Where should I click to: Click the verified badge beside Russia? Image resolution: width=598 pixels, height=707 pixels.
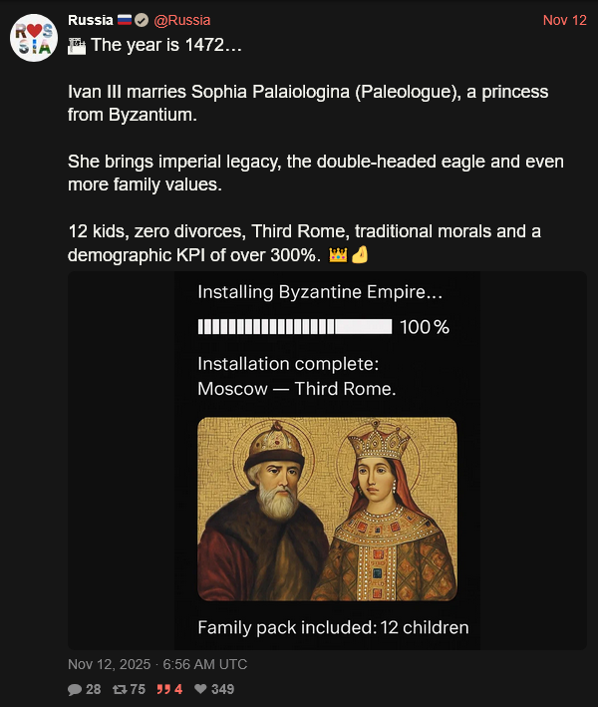point(143,21)
